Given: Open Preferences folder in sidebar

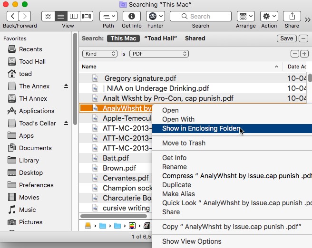Looking at the screenshot, I should point(36,185).
